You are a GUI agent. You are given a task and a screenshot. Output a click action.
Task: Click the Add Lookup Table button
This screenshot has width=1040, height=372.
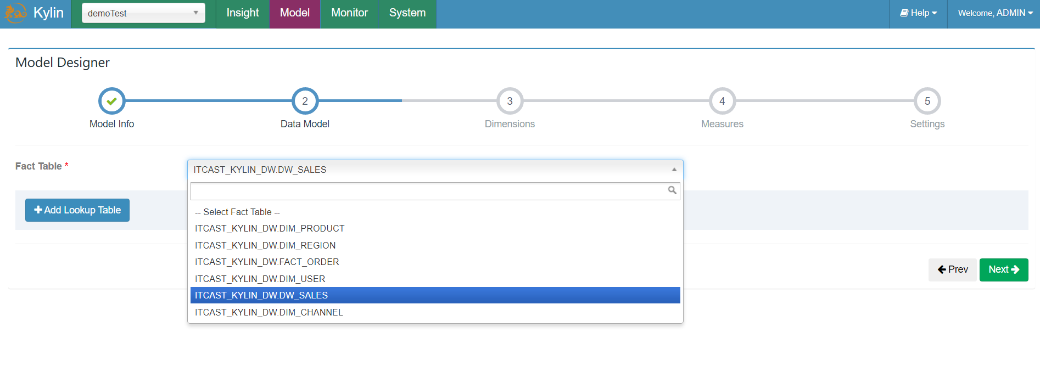77,210
